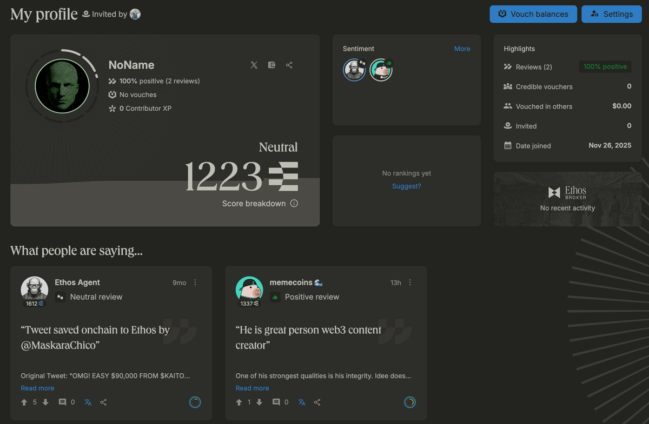
Task: Open the Ethos Agent review options menu
Action: pyautogui.click(x=195, y=282)
